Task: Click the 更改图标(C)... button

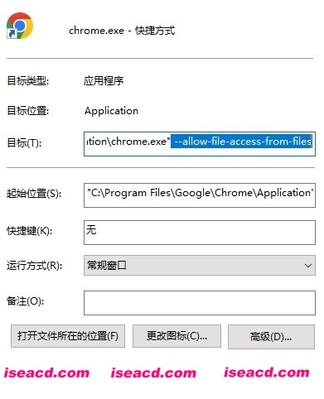Action: 177,336
